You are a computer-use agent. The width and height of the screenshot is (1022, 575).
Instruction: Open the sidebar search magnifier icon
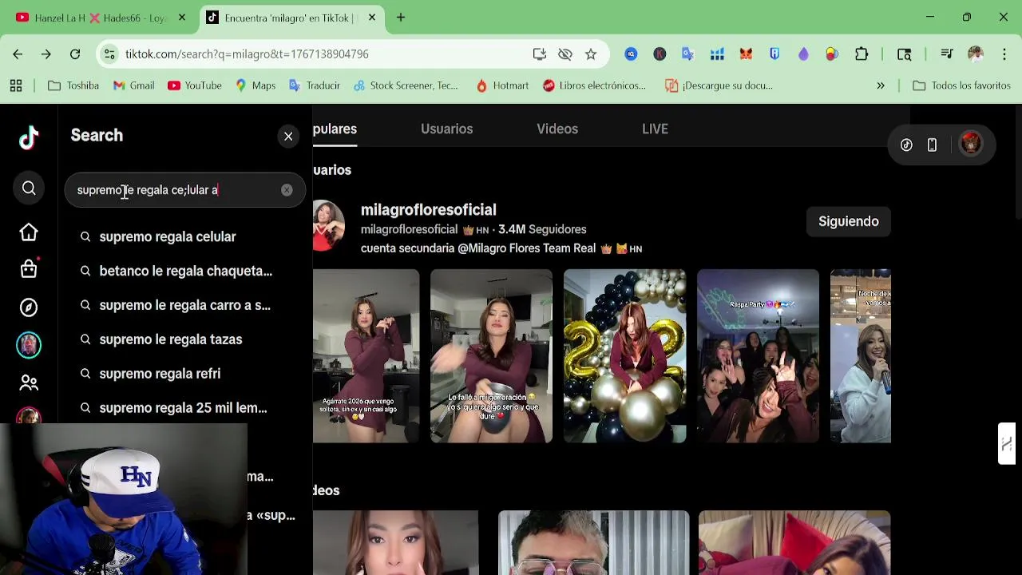tap(29, 188)
